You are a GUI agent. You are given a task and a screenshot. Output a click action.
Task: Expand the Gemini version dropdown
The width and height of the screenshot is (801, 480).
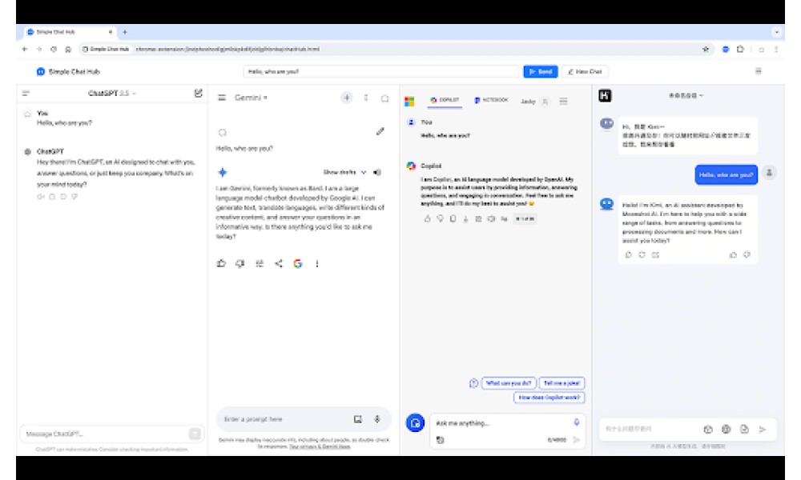[x=251, y=98]
